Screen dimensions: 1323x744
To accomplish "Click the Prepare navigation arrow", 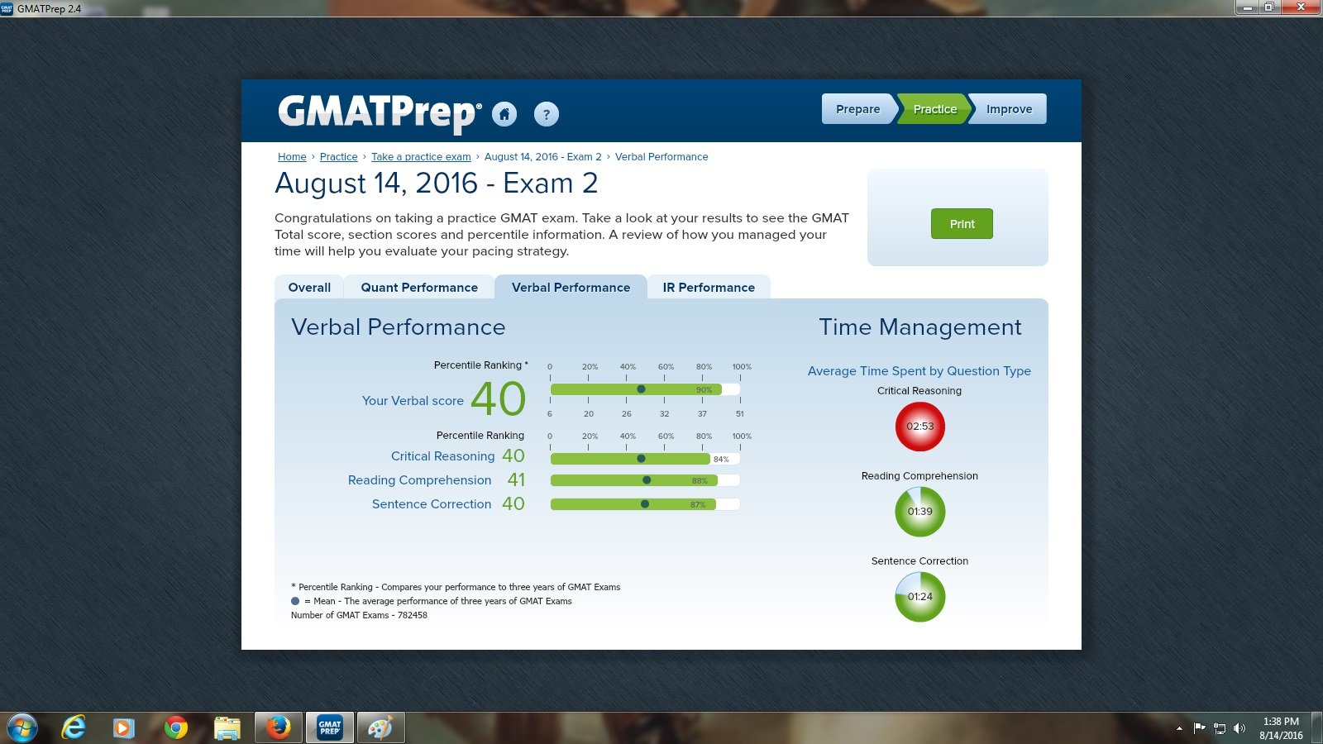I will [x=857, y=108].
